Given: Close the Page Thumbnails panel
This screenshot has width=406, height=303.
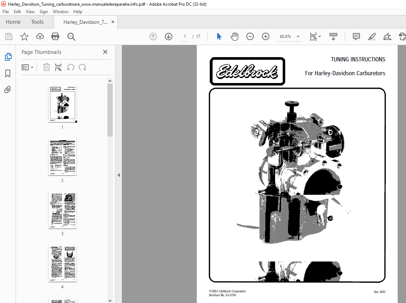Looking at the screenshot, I should click(x=105, y=52).
